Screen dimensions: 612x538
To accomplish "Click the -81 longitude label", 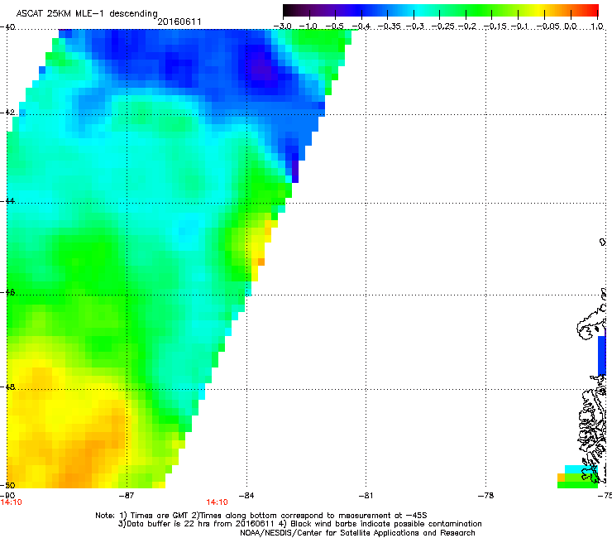I will (366, 496).
